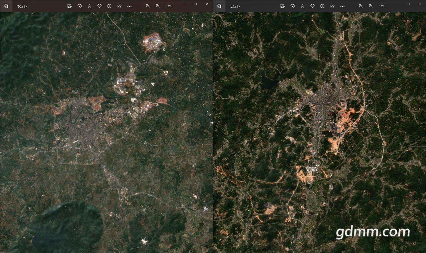Share the 罗定.jpg image
The width and height of the screenshot is (426, 253).
pos(119,6)
